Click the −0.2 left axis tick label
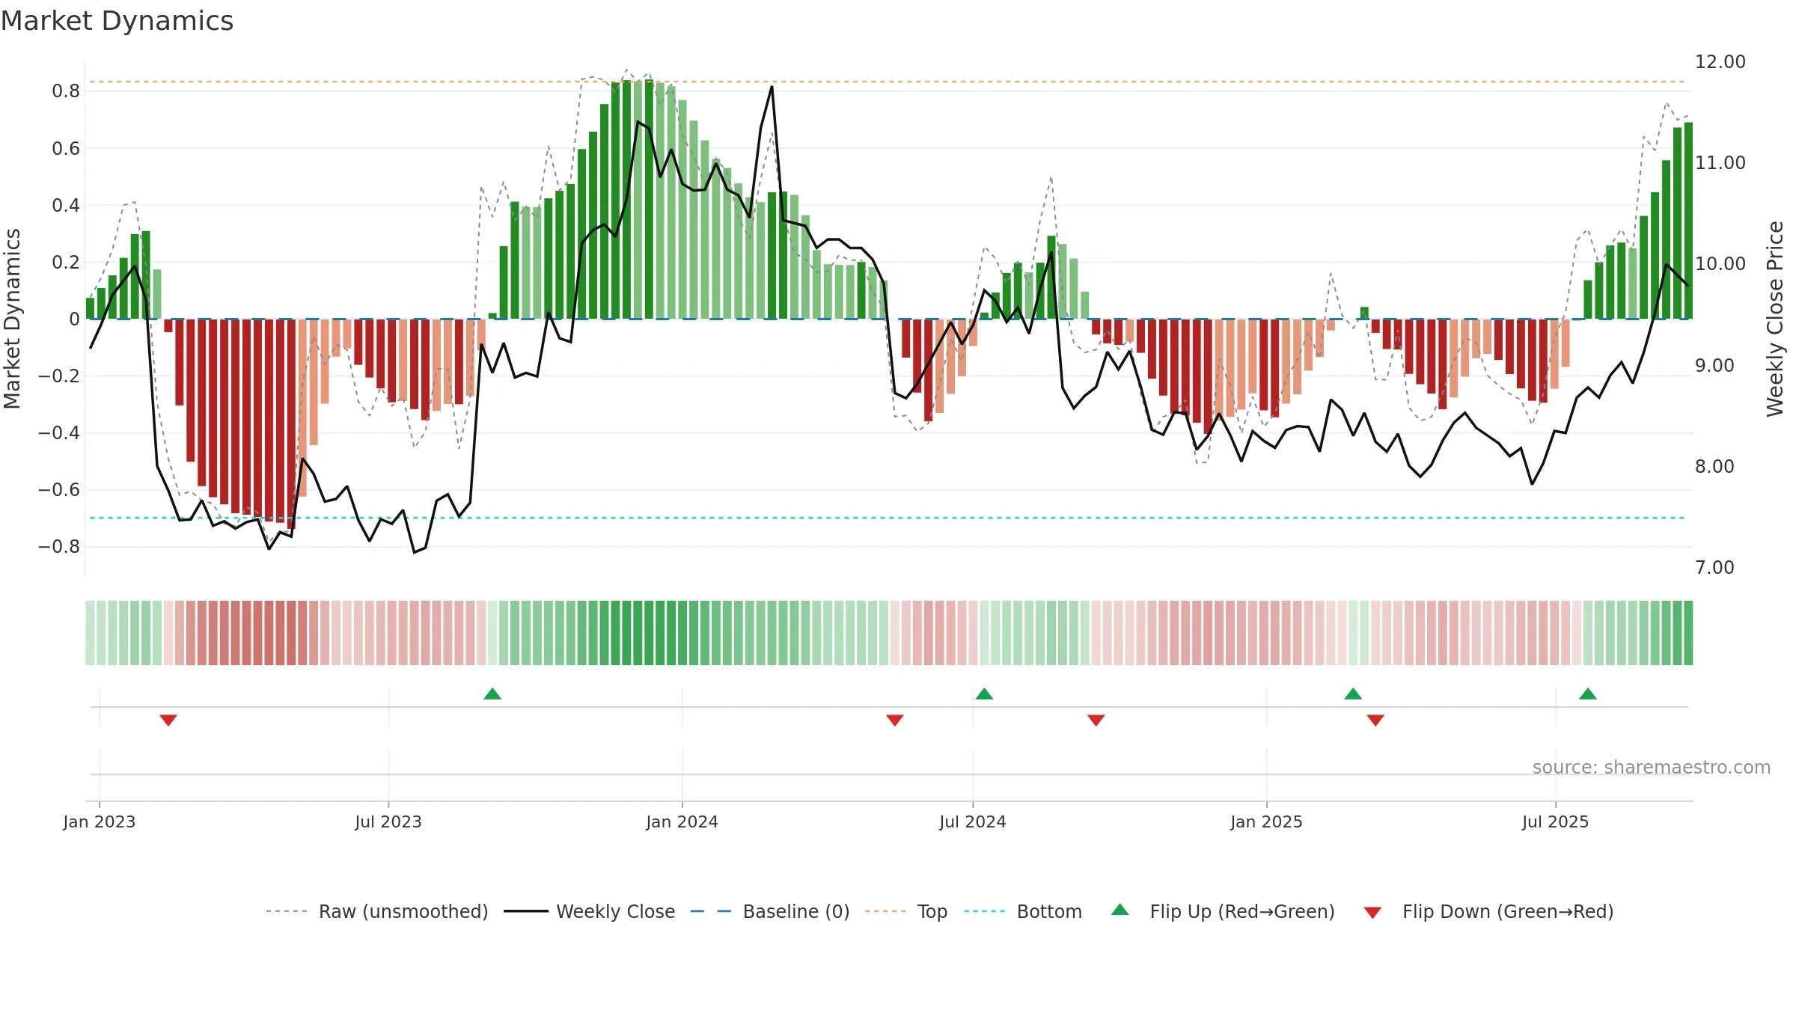This screenshot has width=1796, height=1010. [x=59, y=376]
